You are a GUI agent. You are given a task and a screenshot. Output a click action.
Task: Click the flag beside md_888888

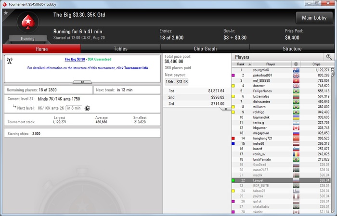(296, 80)
